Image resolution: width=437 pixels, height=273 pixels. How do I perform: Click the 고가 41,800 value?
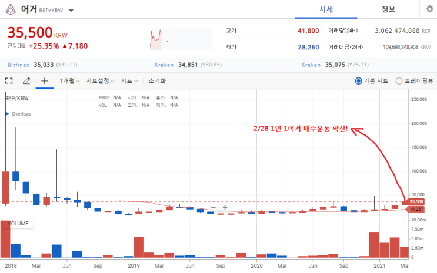pos(308,31)
